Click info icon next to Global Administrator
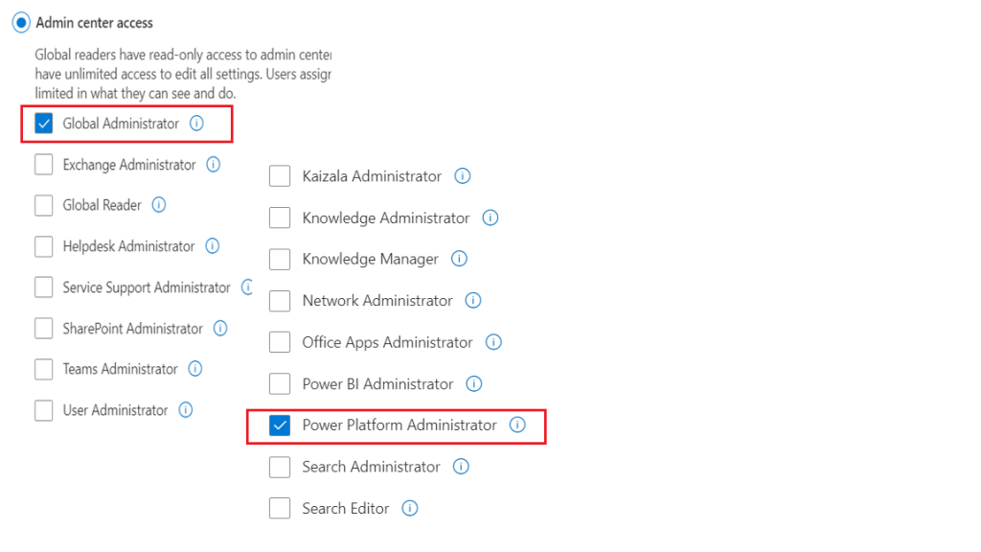This screenshot has height=552, width=981. coord(197,124)
